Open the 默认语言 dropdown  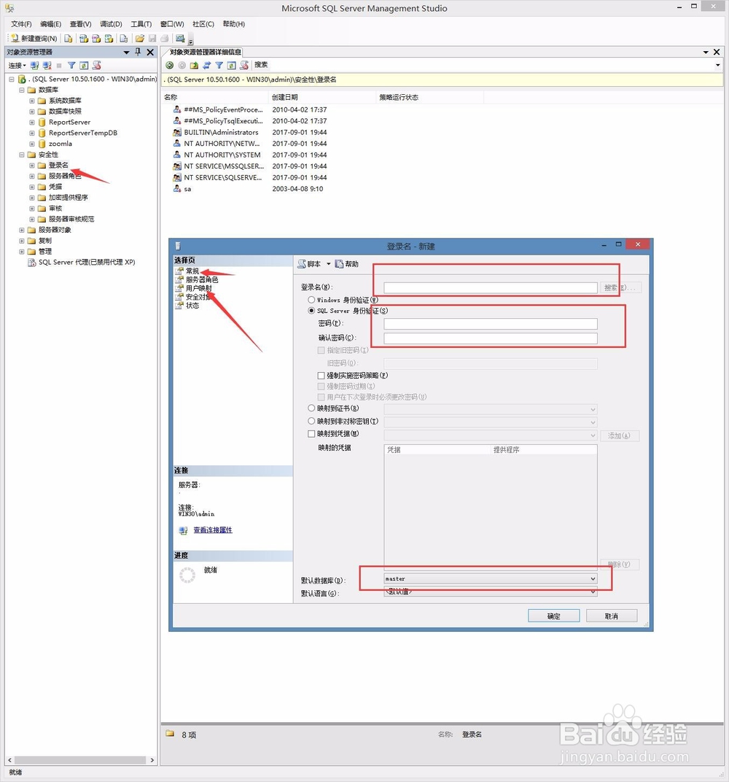coord(593,592)
